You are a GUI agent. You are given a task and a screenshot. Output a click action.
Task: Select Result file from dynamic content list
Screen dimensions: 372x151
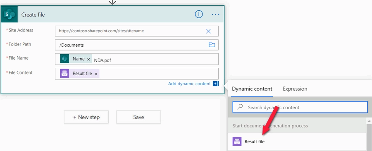[x=297, y=141]
